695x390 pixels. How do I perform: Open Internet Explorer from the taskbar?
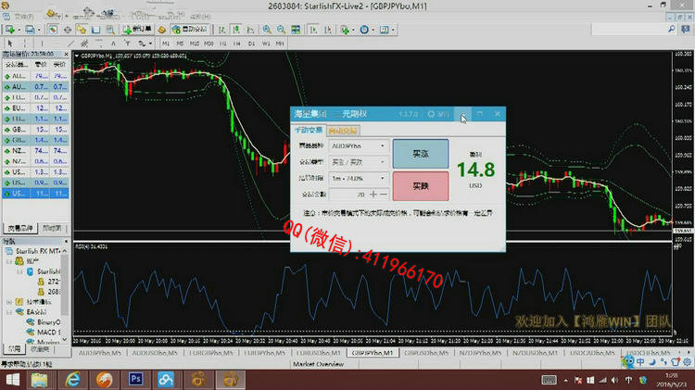tap(73, 380)
